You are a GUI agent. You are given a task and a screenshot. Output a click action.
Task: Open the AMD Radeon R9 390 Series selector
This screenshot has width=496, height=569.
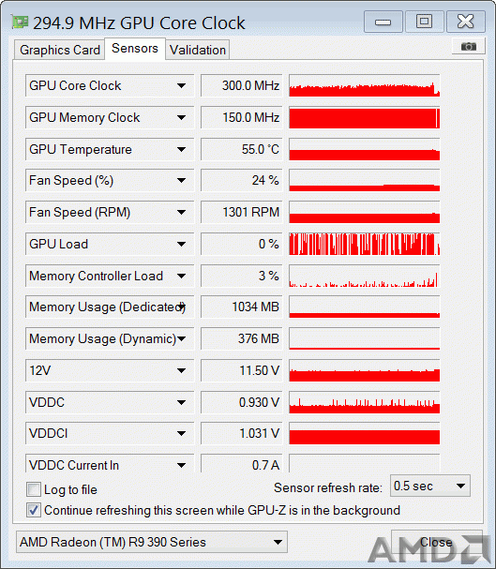[x=152, y=542]
